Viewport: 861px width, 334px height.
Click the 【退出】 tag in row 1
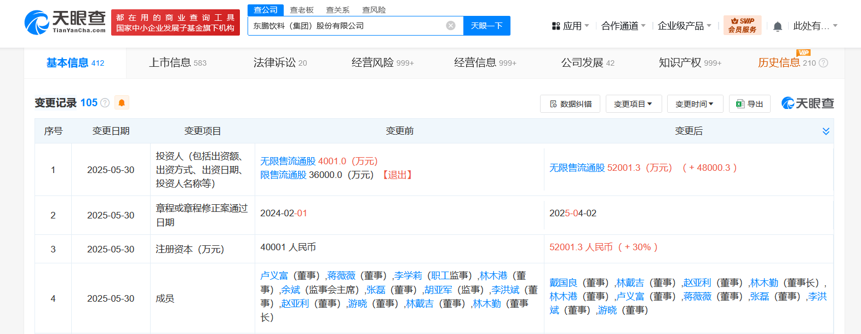tap(397, 175)
